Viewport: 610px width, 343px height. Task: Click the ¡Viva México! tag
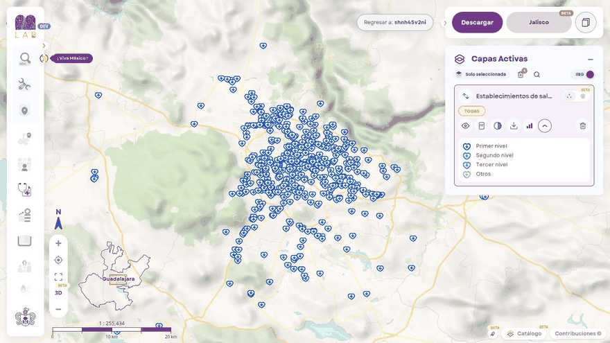(x=72, y=58)
